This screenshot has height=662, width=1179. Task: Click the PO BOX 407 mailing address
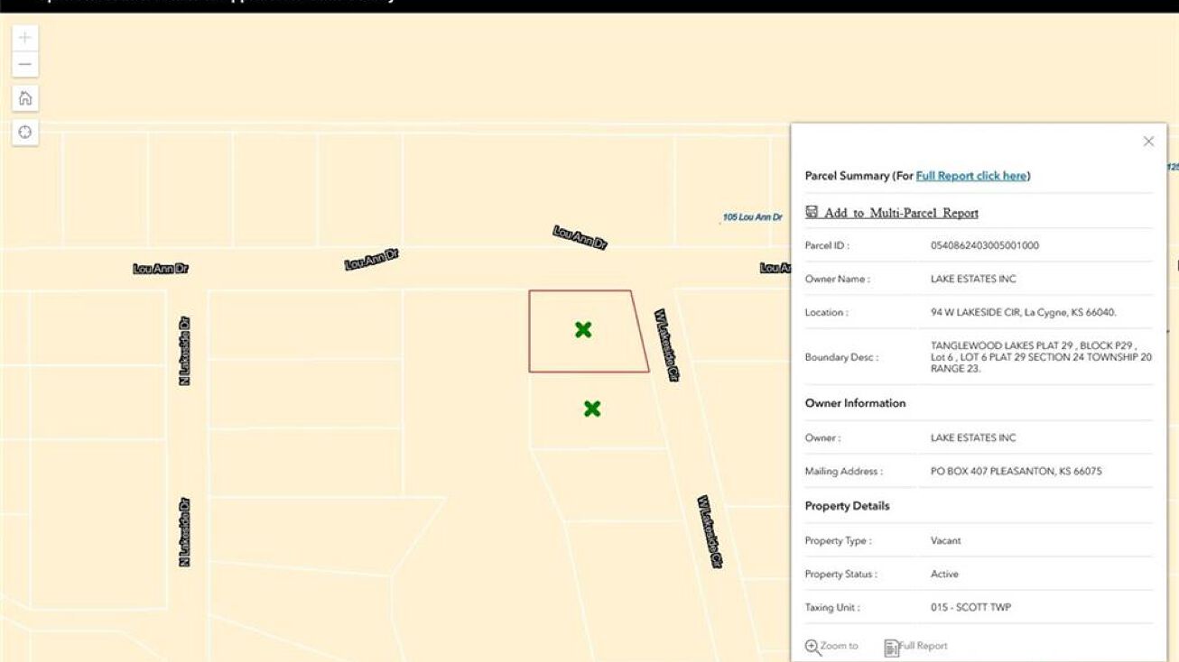(x=1016, y=471)
